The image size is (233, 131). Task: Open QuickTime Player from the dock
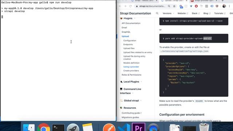point(154,127)
